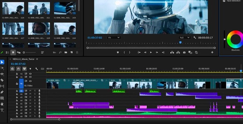Select the NEBULA_Movie_Trailer sequence tab
Screen dimensions: 243x124
pyautogui.click(x=23, y=59)
